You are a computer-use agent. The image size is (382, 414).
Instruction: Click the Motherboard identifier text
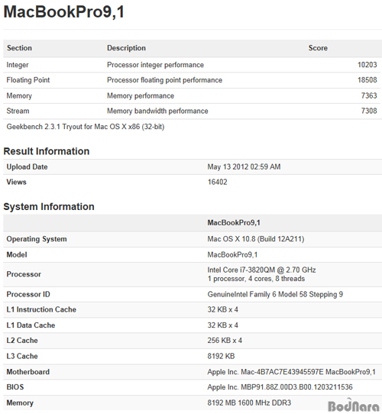click(291, 372)
